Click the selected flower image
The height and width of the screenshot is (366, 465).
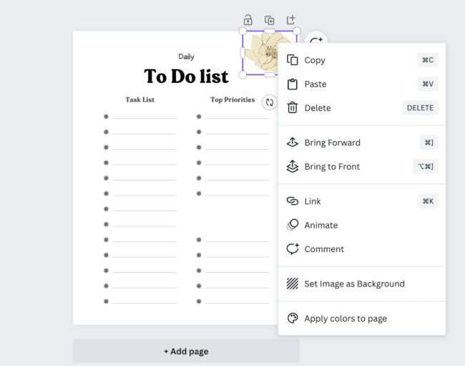tap(261, 53)
